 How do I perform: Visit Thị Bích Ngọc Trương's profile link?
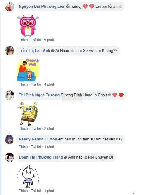click(x=39, y=95)
